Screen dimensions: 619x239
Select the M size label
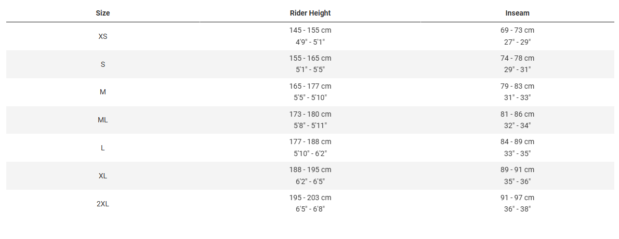(103, 92)
